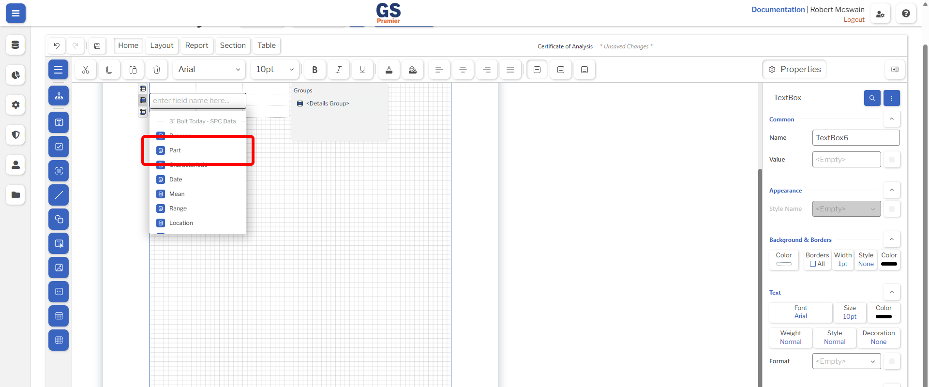Open the Arial font dropdown

(209, 70)
